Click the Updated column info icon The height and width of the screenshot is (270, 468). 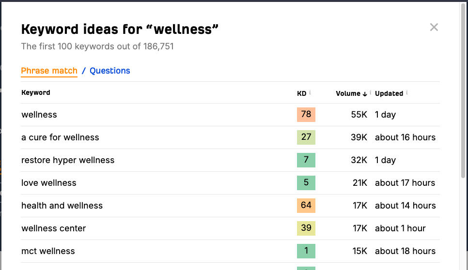407,93
